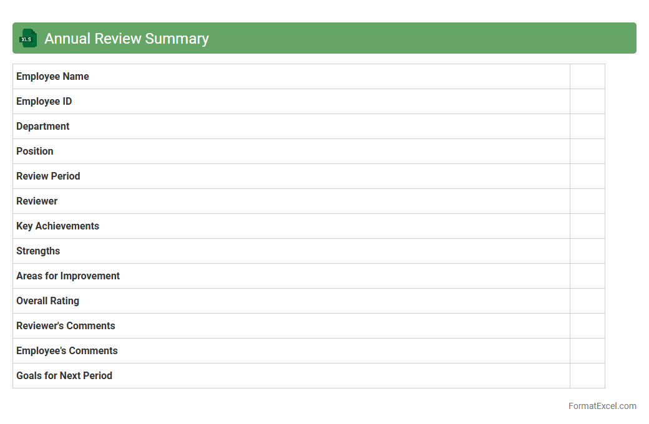Select the Areas for Improvement label
The width and height of the screenshot is (649, 424).
pyautogui.click(x=68, y=276)
